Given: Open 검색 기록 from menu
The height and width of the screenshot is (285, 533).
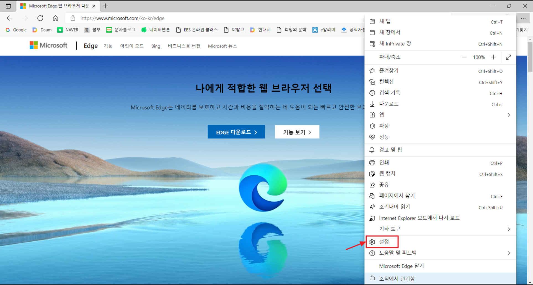Looking at the screenshot, I should (x=440, y=93).
